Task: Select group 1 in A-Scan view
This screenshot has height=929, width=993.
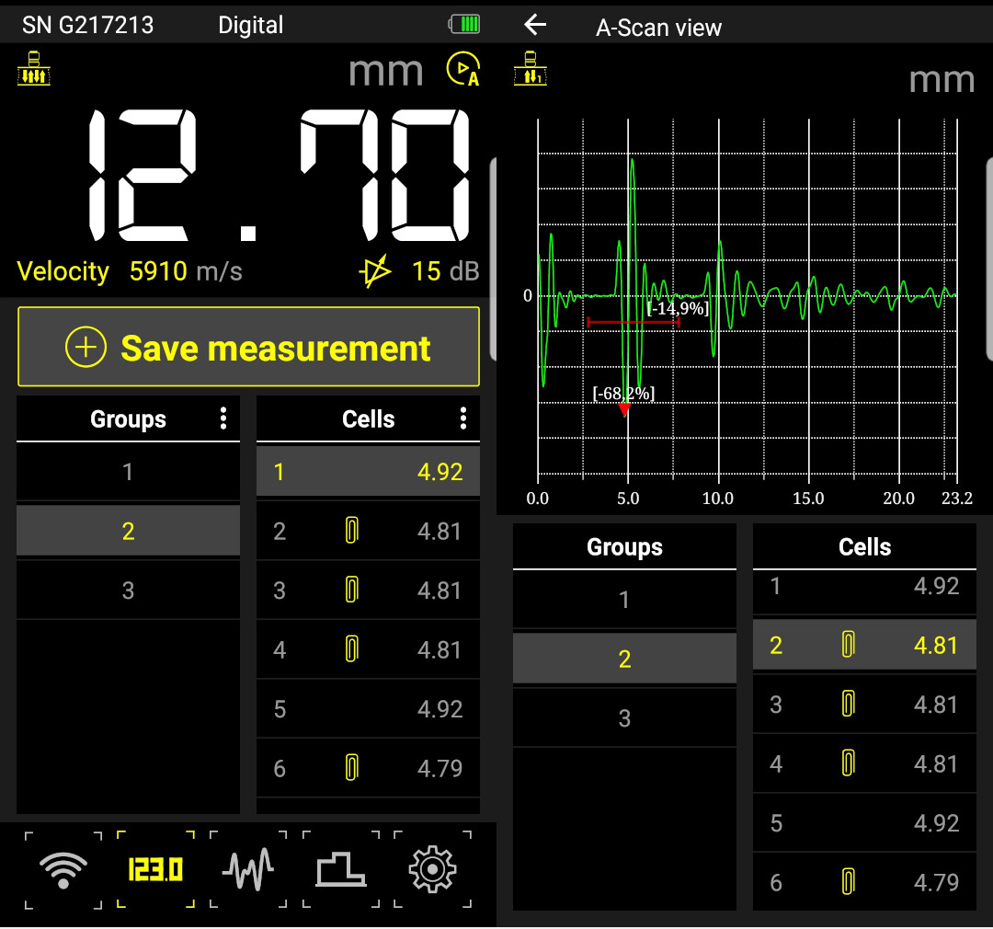Action: (x=624, y=601)
